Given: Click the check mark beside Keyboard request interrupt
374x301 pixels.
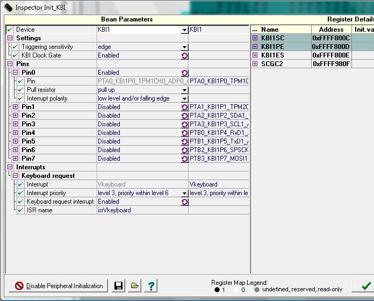Looking at the screenshot, I should [x=21, y=202].
